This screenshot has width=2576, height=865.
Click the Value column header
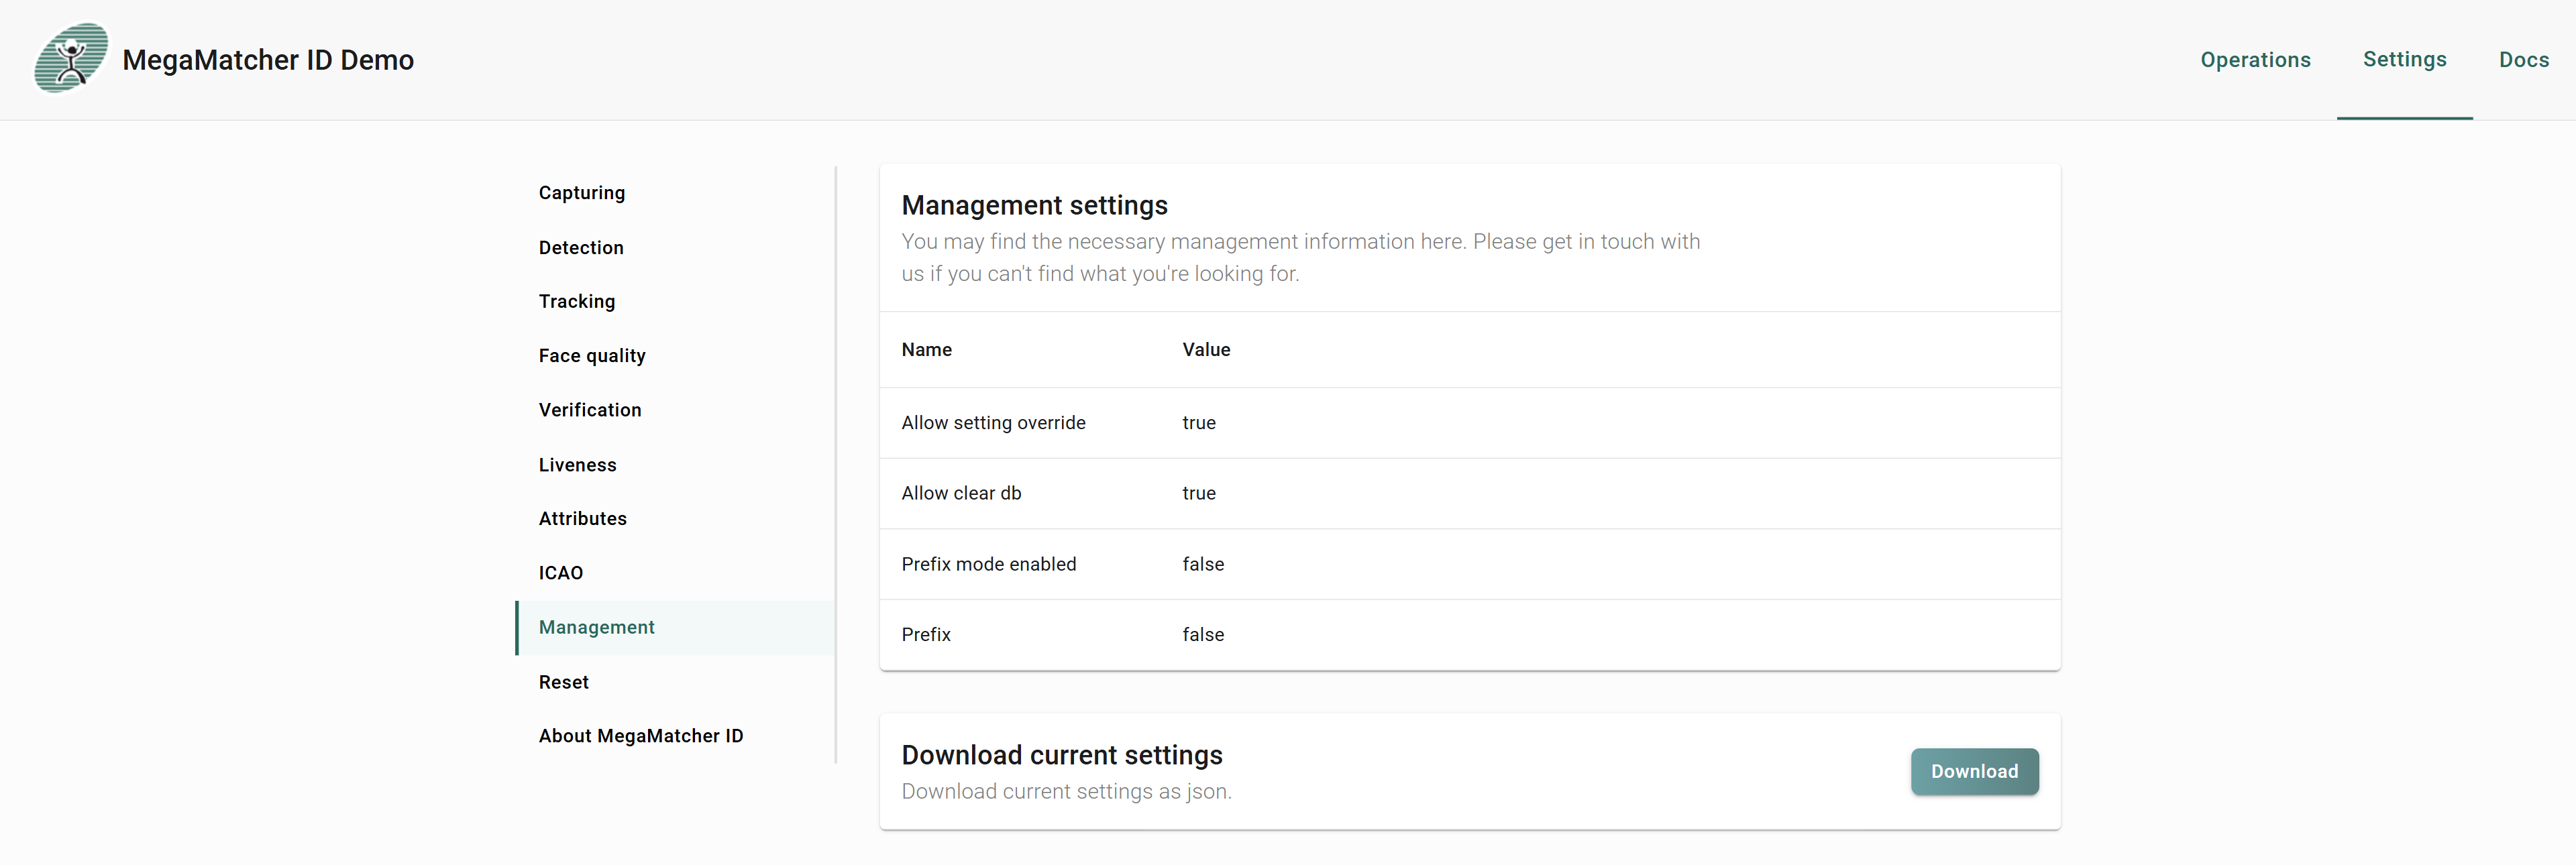click(1206, 350)
